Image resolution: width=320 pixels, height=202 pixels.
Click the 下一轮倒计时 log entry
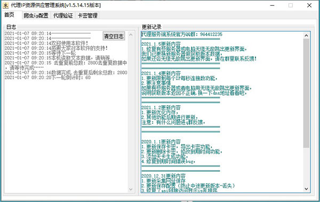pyautogui.click(x=47, y=78)
